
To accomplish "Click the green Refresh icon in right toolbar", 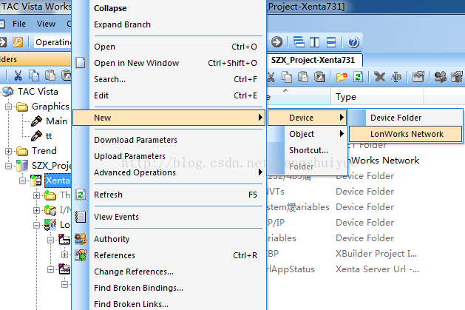I will tap(358, 77).
